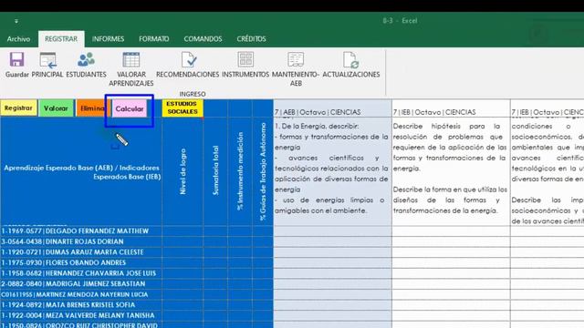Click the ACTUALIZACIONES refresh icon
This screenshot has width=584, height=328.
tap(350, 60)
